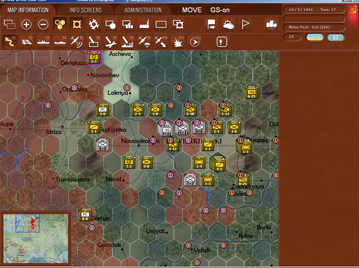Switch to the INFO SCREENS tab
The image size is (359, 268).
86,10
